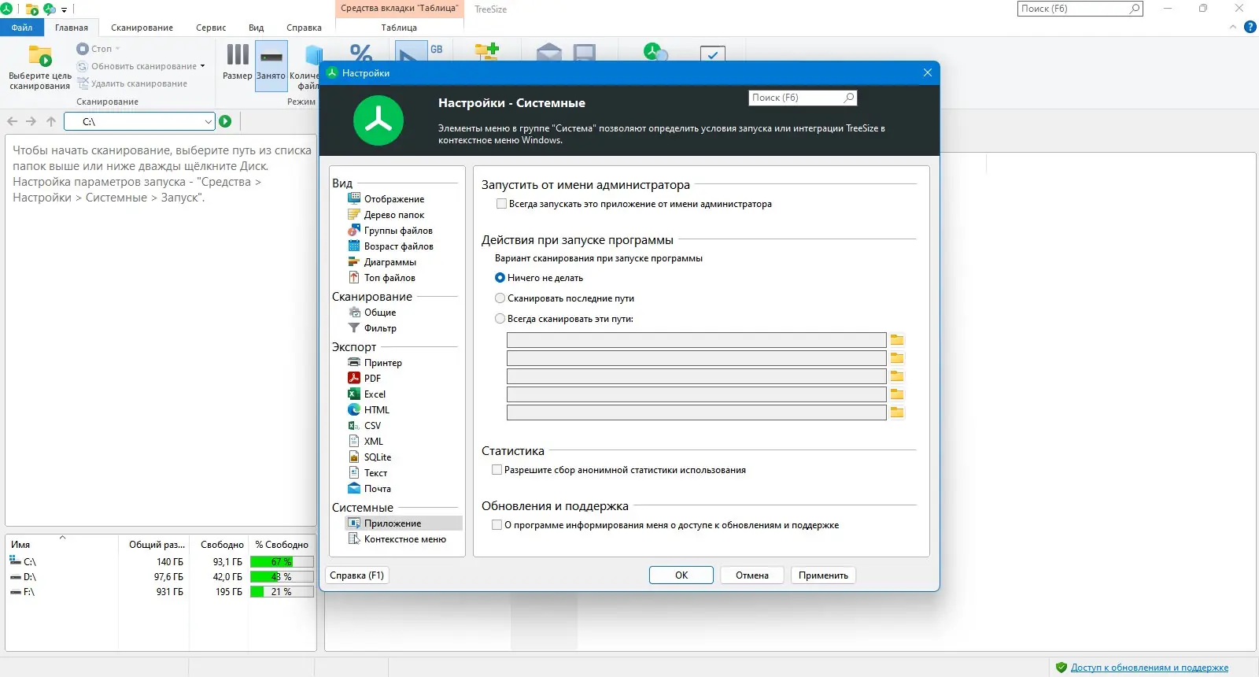The width and height of the screenshot is (1259, 677).
Task: Click the Справка (F1) button
Action: point(357,575)
